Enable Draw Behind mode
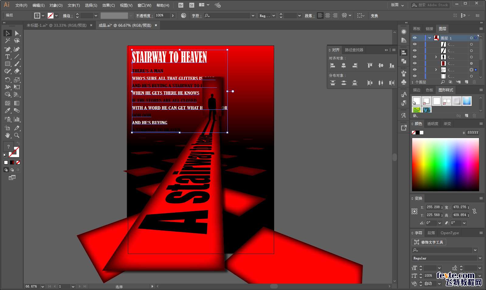This screenshot has height=290, width=486. (x=12, y=170)
